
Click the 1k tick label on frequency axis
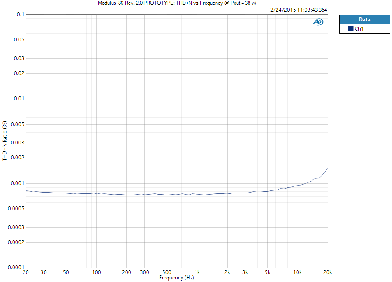pyautogui.click(x=197, y=272)
